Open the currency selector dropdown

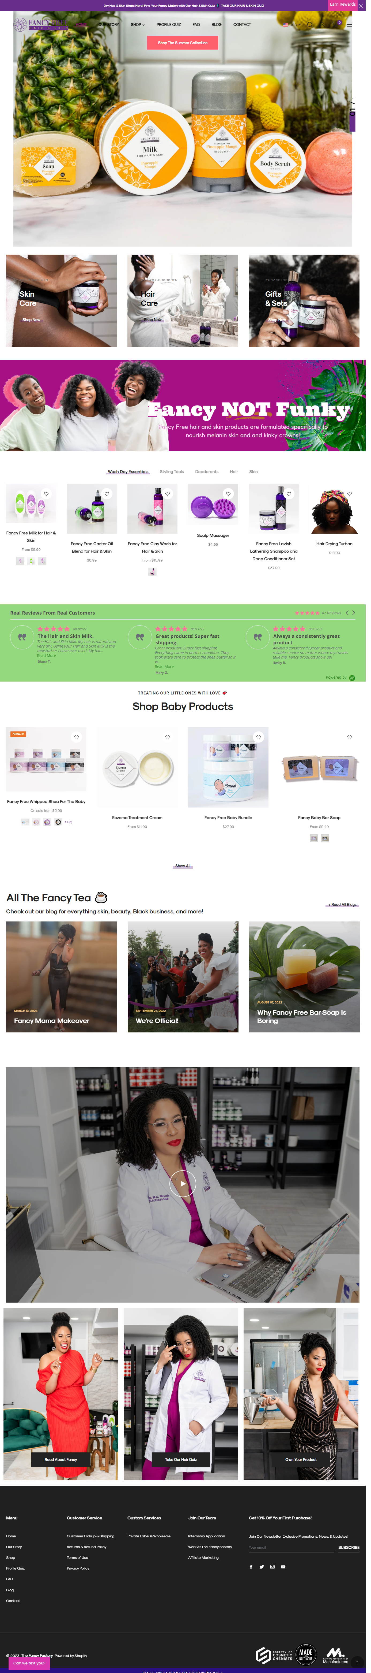(291, 25)
